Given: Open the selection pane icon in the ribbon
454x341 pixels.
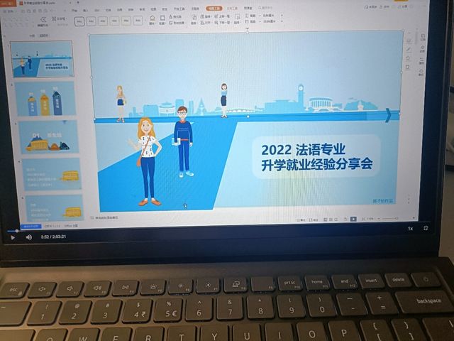Looking at the screenshot, I should tap(237, 18).
